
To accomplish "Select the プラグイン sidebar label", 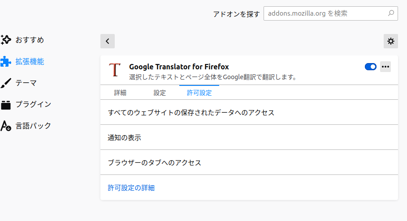I will click(33, 104).
